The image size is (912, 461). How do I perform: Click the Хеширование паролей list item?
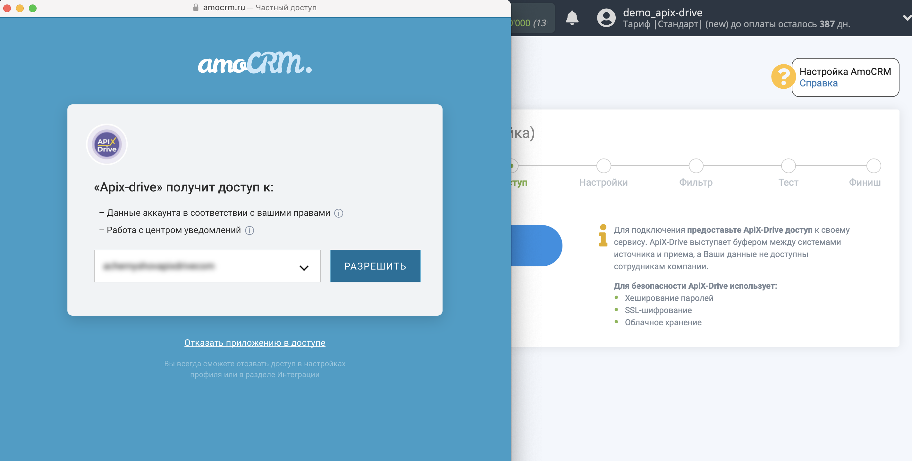669,298
